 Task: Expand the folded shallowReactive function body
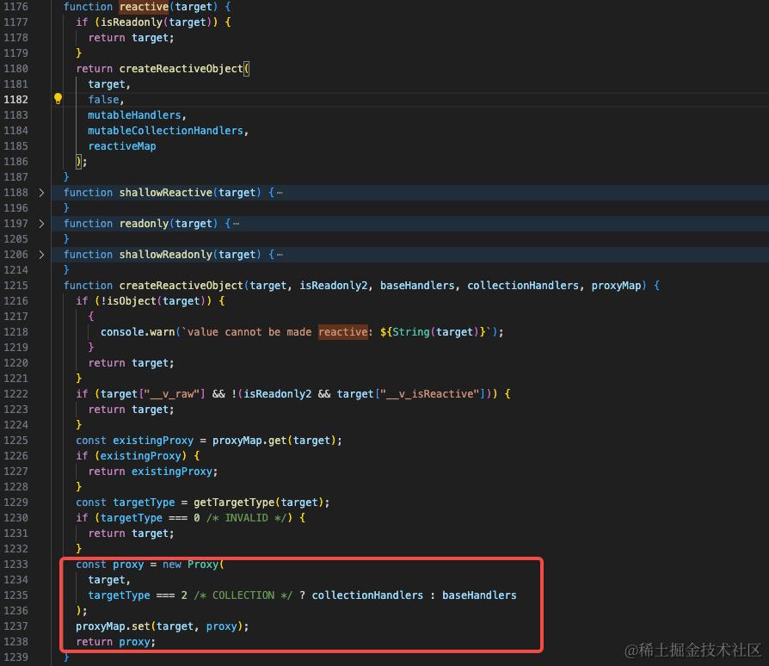41,192
